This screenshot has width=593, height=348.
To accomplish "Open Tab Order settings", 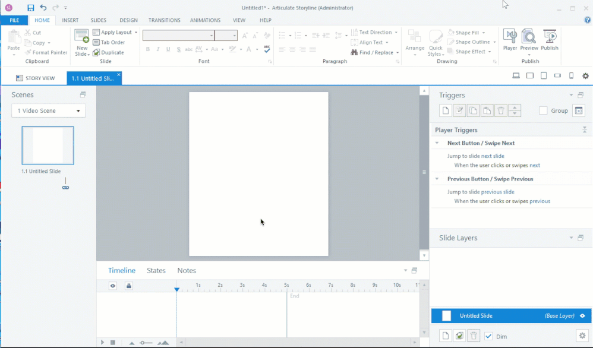I will coord(109,42).
